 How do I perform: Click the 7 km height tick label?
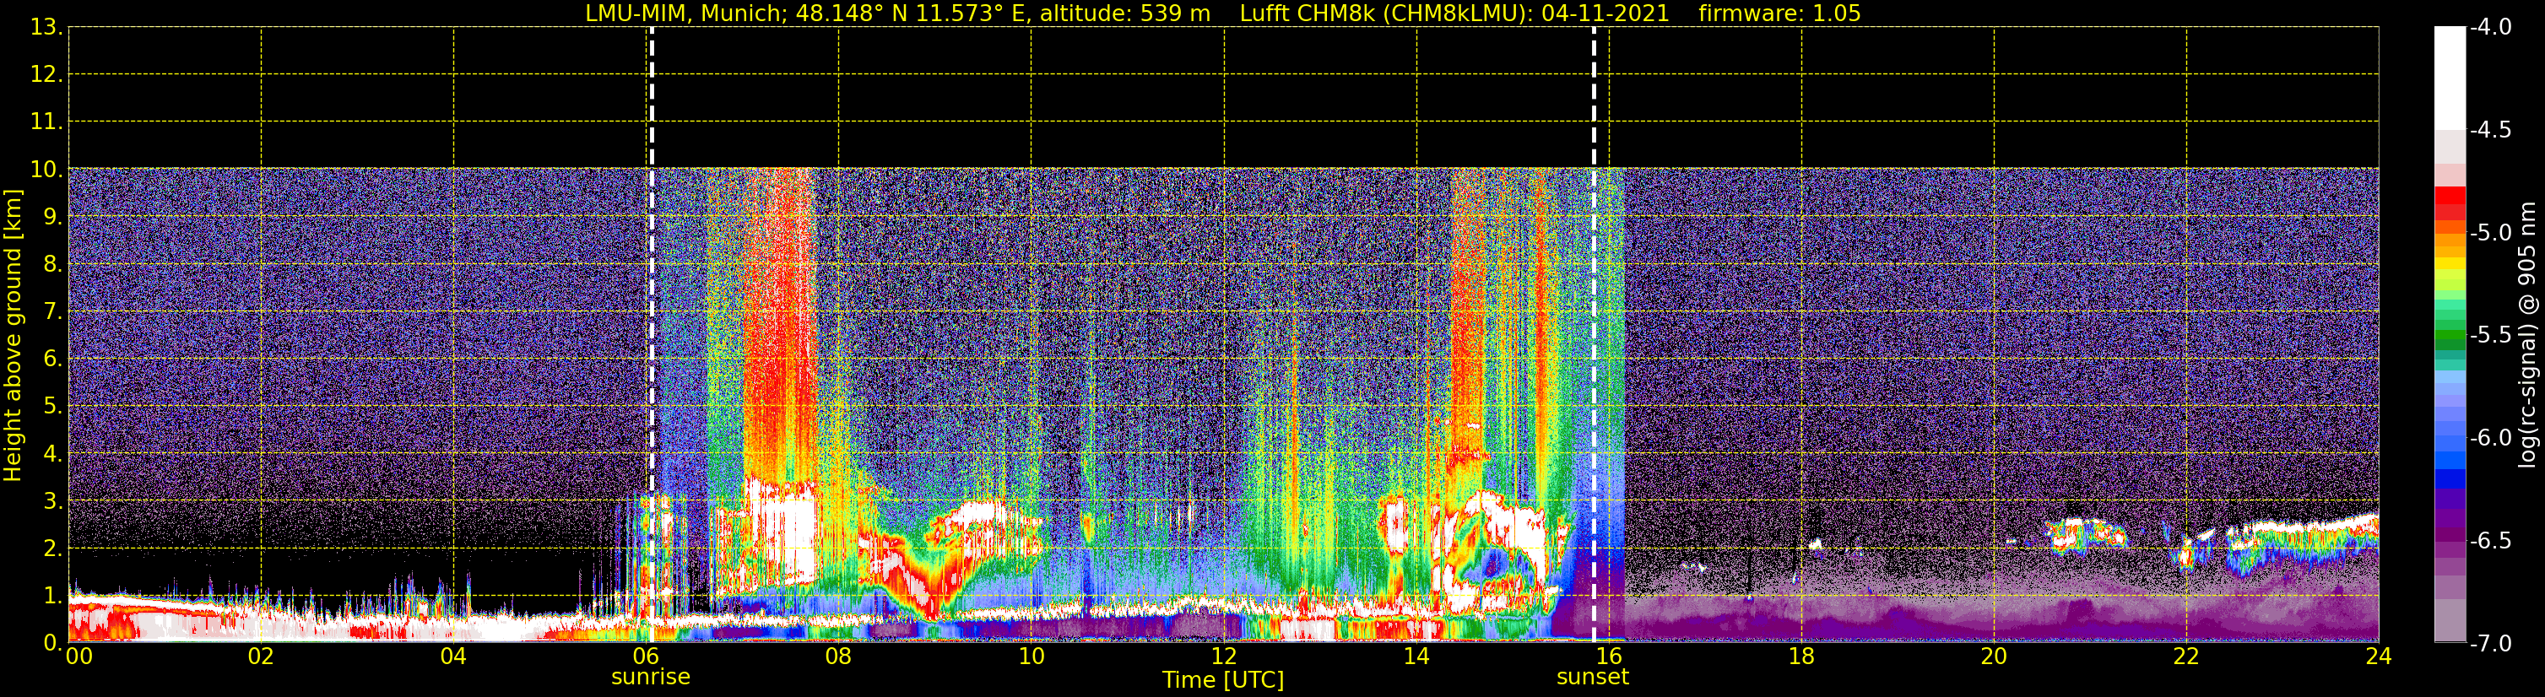point(52,312)
